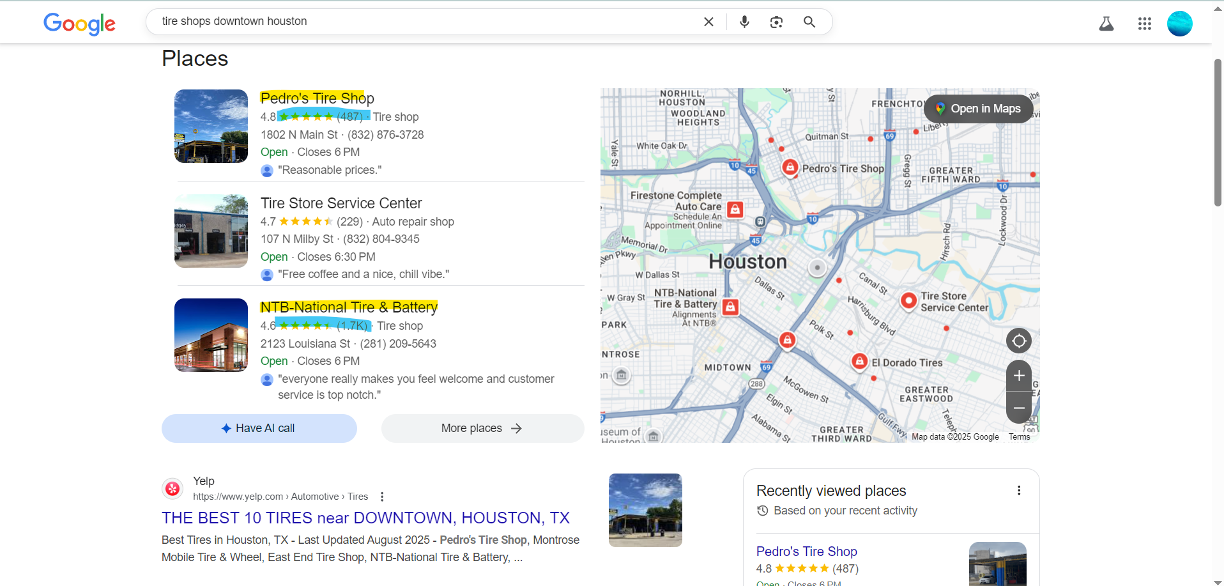Viewport: 1224px width, 586px height.
Task: Click 107 N Milby St address text
Action: coord(297,239)
